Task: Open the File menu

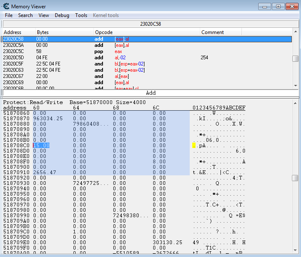Action: click(9, 15)
